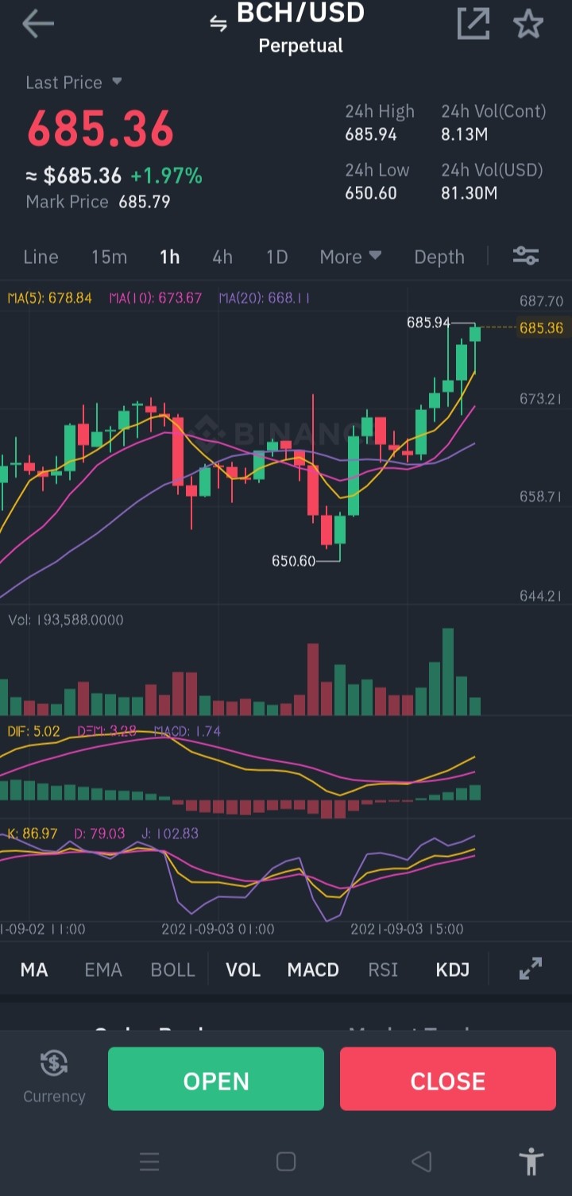Select the 15m timeframe tab
The height and width of the screenshot is (1196, 572).
coord(109,257)
